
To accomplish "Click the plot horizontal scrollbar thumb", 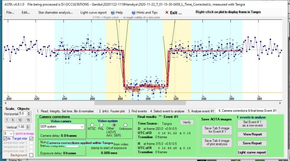I will tap(140, 103).
